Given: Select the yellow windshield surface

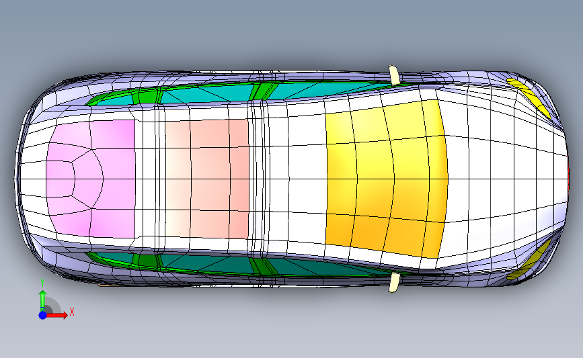Looking at the screenshot, I should tap(386, 178).
